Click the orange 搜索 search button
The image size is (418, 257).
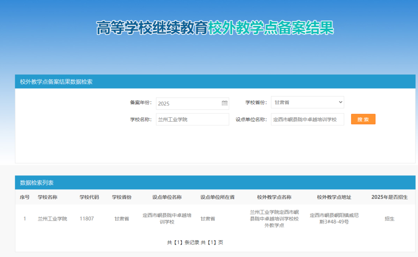point(363,119)
